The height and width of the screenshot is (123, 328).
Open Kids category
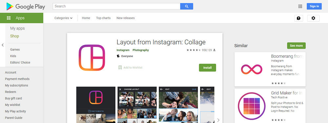coord(13,56)
